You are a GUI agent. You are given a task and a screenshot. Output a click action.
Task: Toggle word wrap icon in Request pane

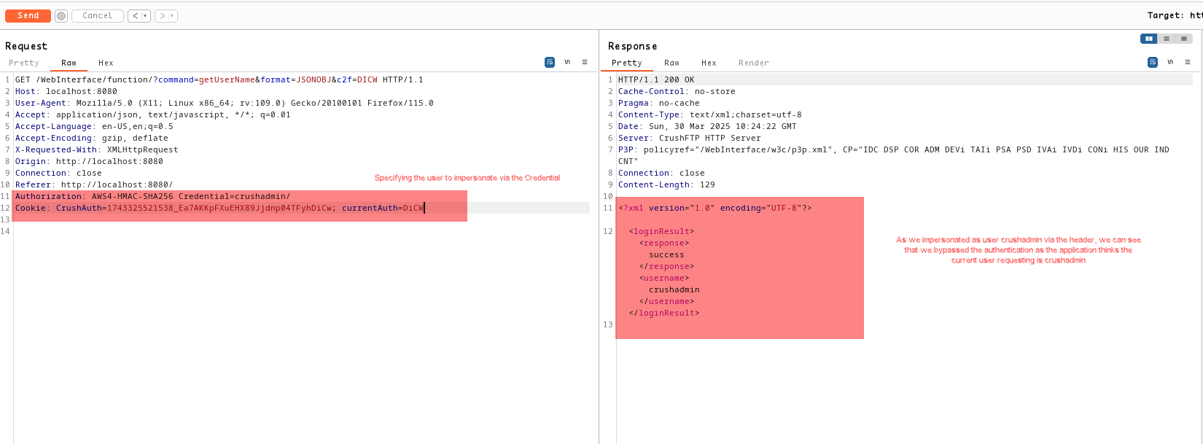pyautogui.click(x=550, y=63)
